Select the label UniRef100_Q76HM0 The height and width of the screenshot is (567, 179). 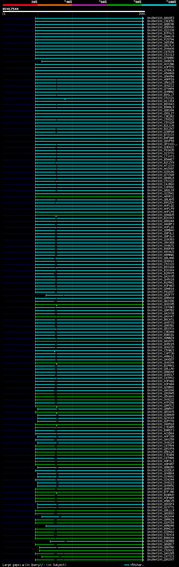[161, 58]
